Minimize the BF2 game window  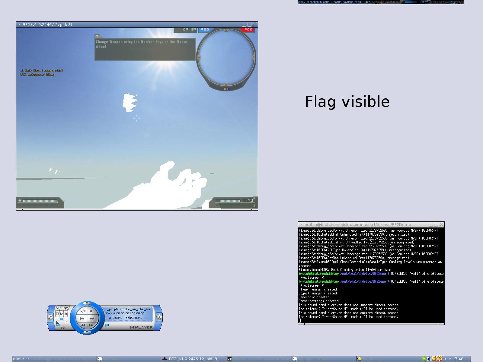244,25
